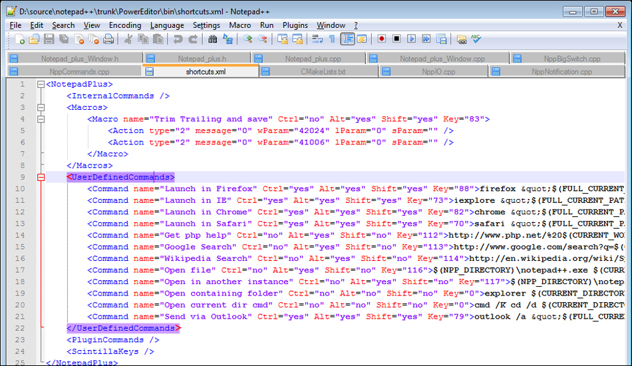Close the current file using the Close icon
Image resolution: width=632 pixels, height=366 pixels.
pyautogui.click(x=79, y=39)
